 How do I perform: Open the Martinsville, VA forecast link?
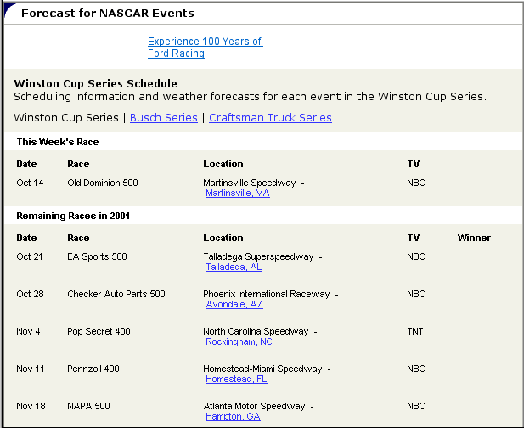[x=238, y=193]
